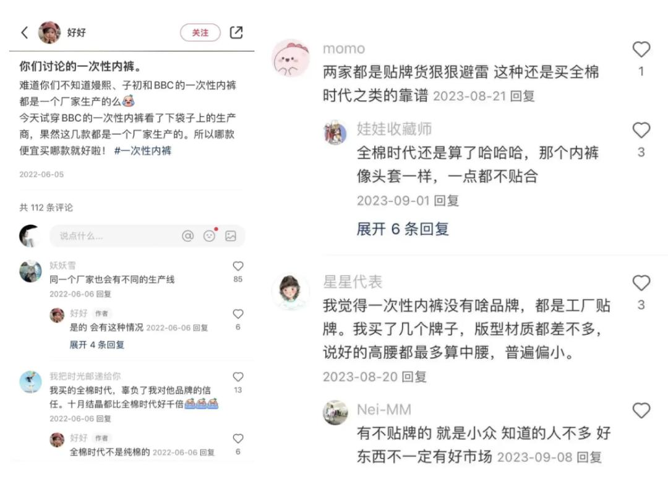This screenshot has height=484, width=668.
Task: Expand 展开 4 条回复 replies
Action: 96,345
